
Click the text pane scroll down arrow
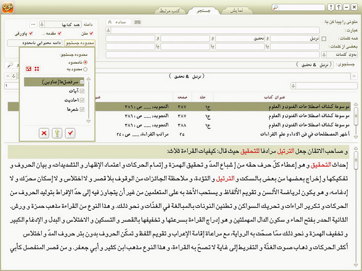click(356, 265)
